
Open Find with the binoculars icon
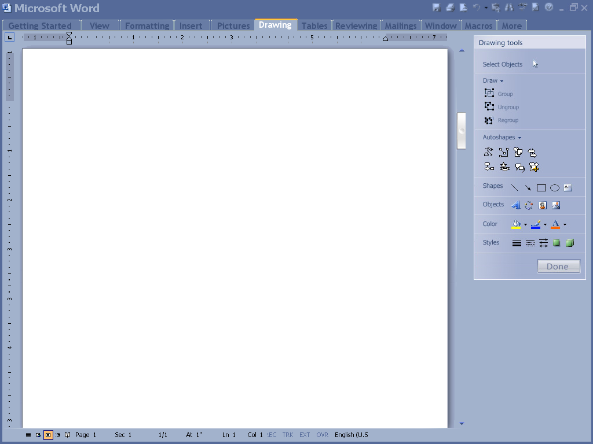click(509, 8)
